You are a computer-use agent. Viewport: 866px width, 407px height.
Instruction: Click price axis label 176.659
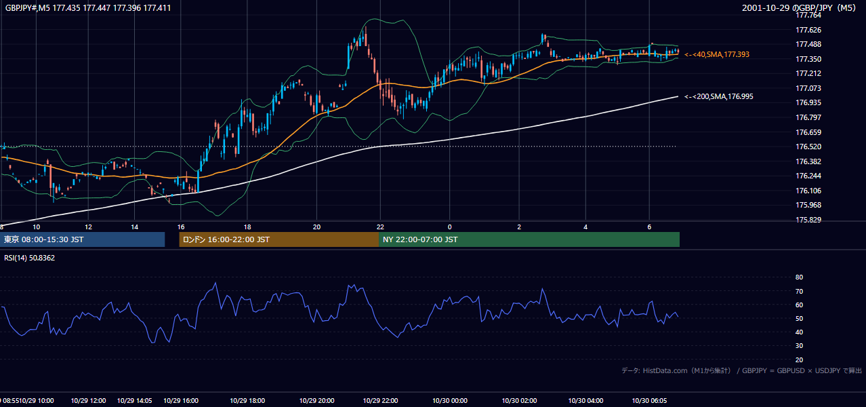[808, 132]
